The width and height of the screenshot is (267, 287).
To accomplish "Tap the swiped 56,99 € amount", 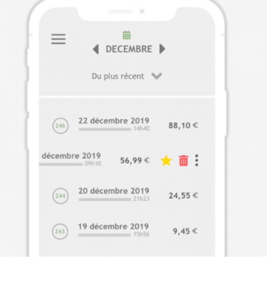I will click(135, 161).
